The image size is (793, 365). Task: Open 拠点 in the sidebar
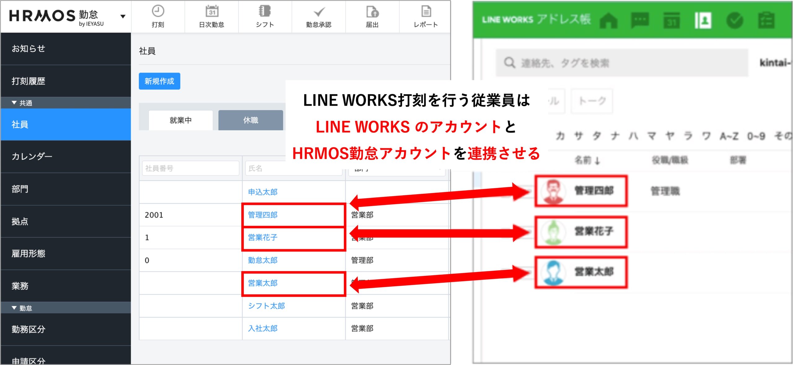click(66, 221)
